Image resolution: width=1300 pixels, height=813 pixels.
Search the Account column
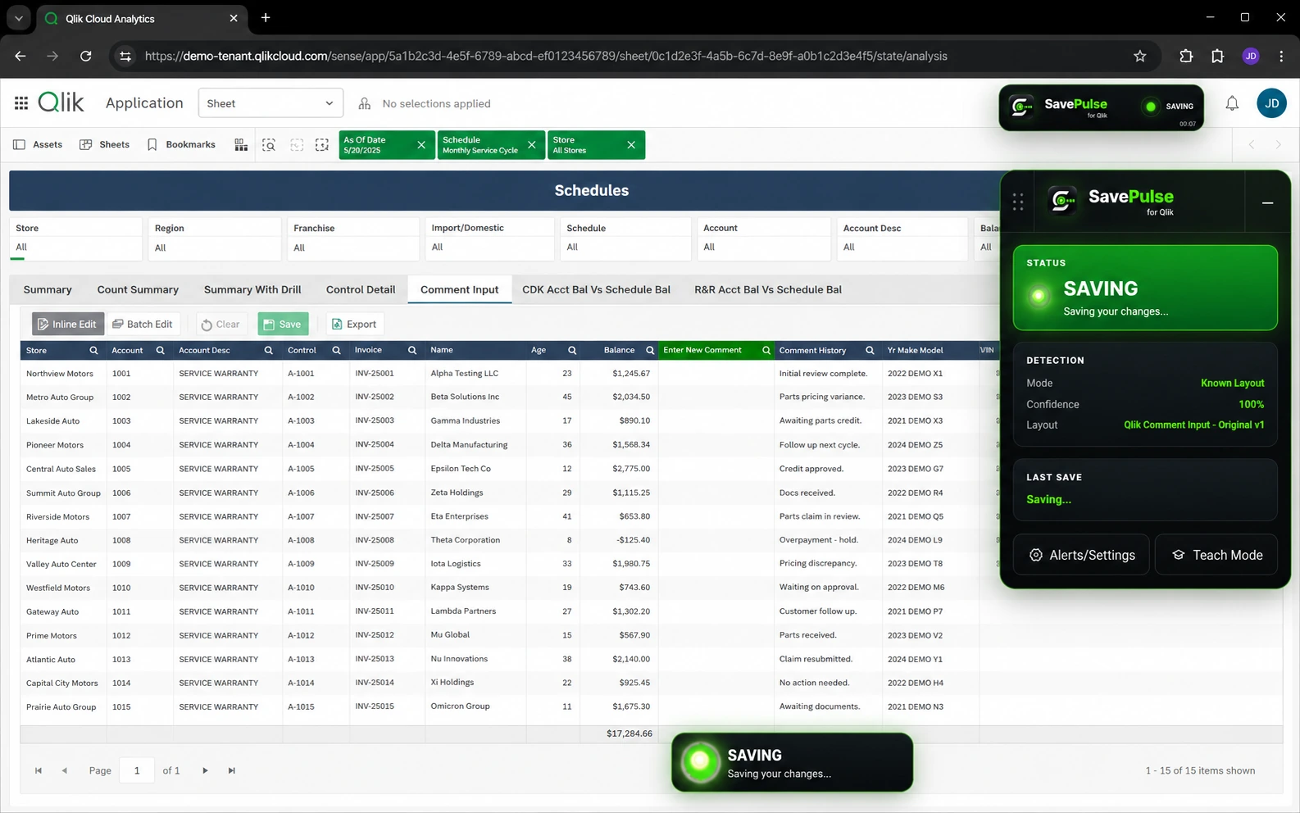[x=161, y=351]
